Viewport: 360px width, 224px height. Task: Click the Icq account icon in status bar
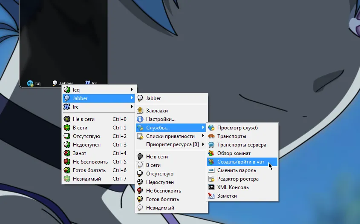(30, 83)
